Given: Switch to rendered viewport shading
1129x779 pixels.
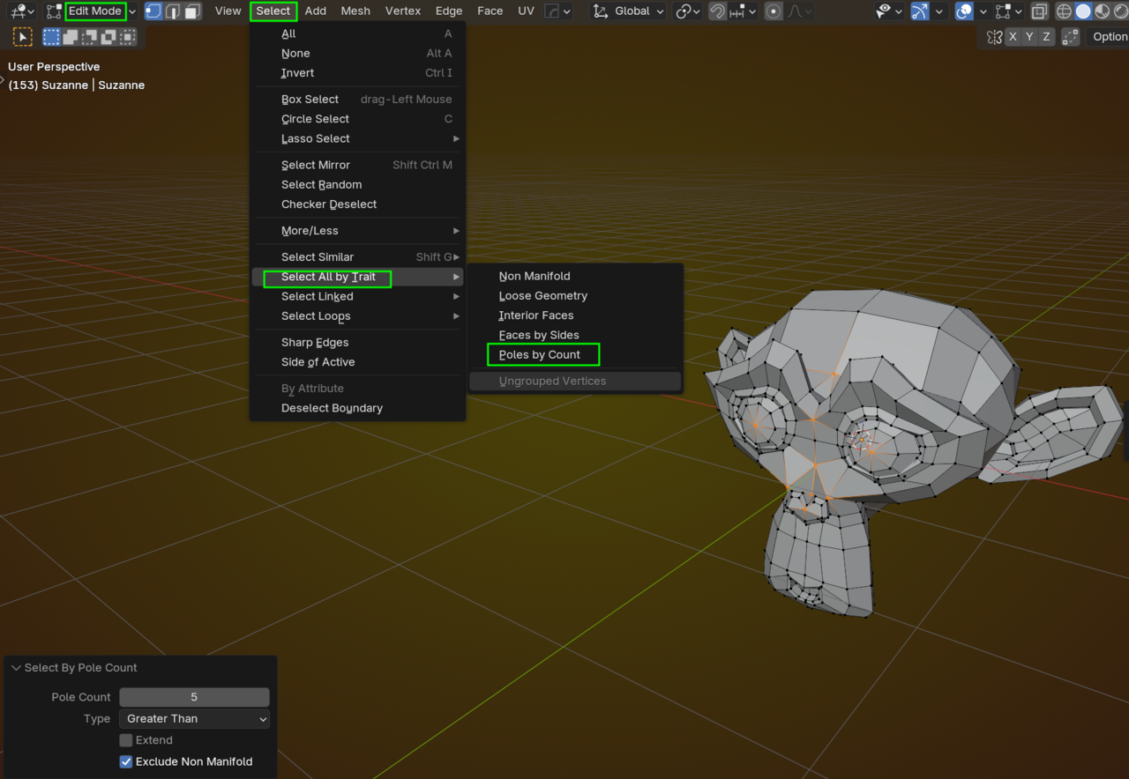Looking at the screenshot, I should point(1120,11).
